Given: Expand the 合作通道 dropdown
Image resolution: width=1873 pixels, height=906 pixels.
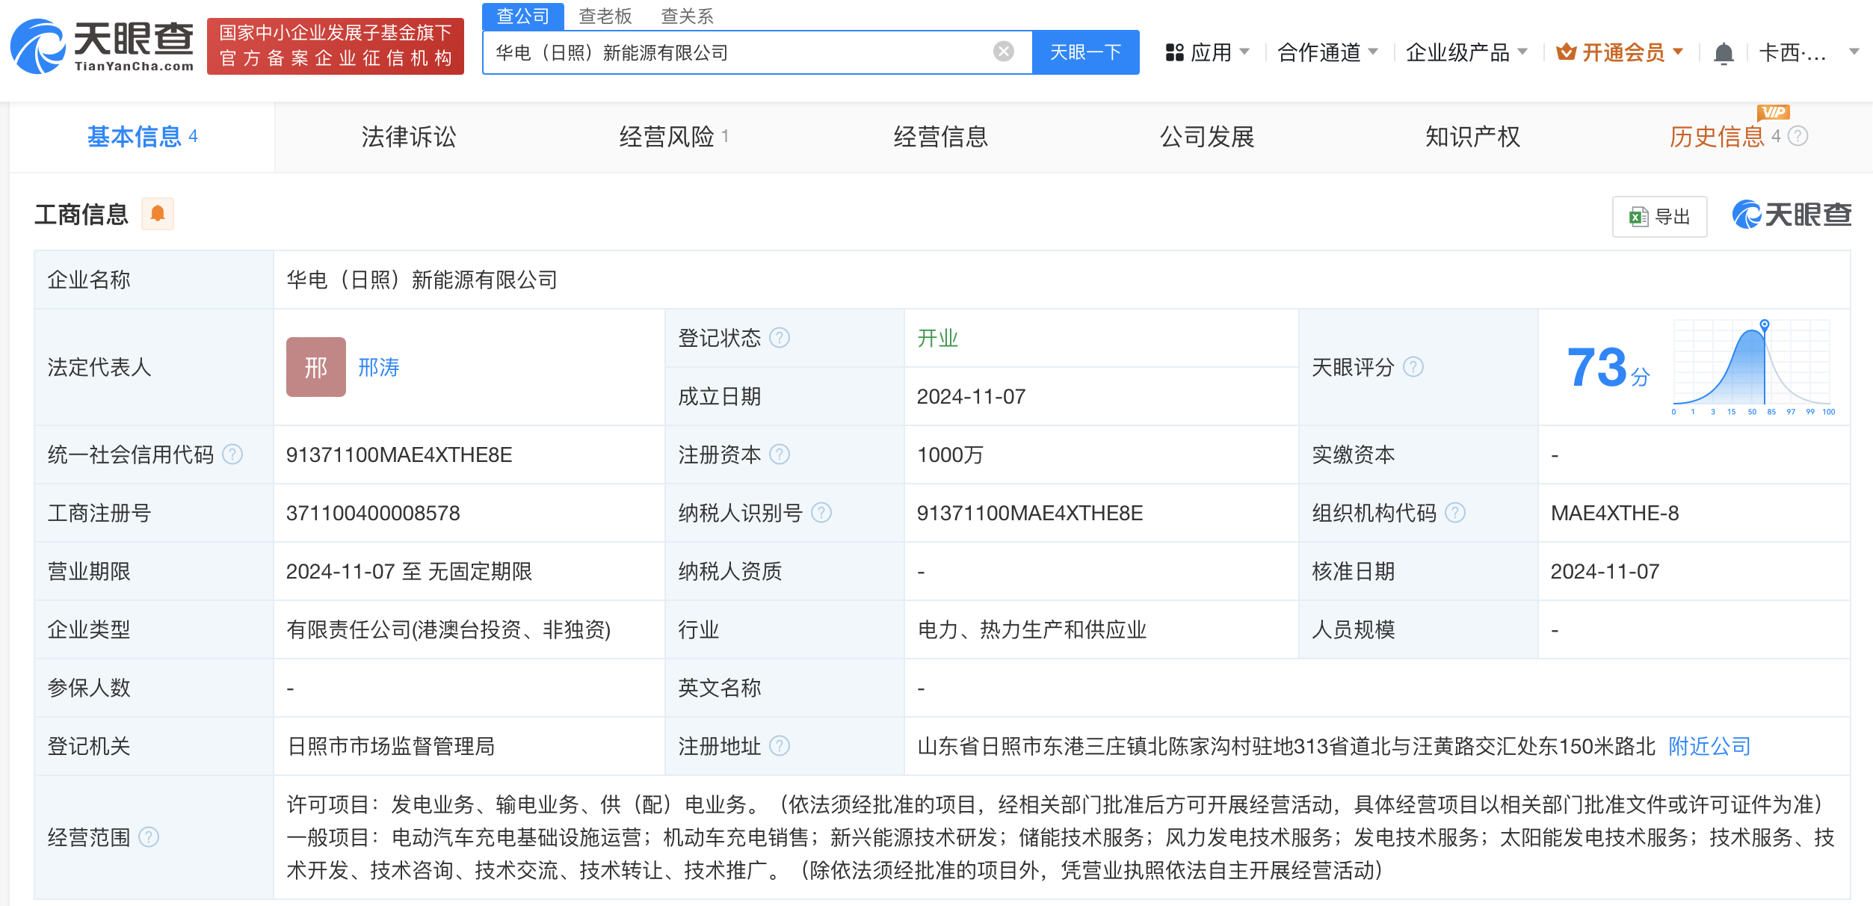Looking at the screenshot, I should pyautogui.click(x=1327, y=52).
